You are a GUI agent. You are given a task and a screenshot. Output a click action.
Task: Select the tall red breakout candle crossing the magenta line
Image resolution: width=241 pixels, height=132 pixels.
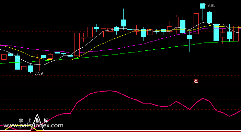pos(77,44)
